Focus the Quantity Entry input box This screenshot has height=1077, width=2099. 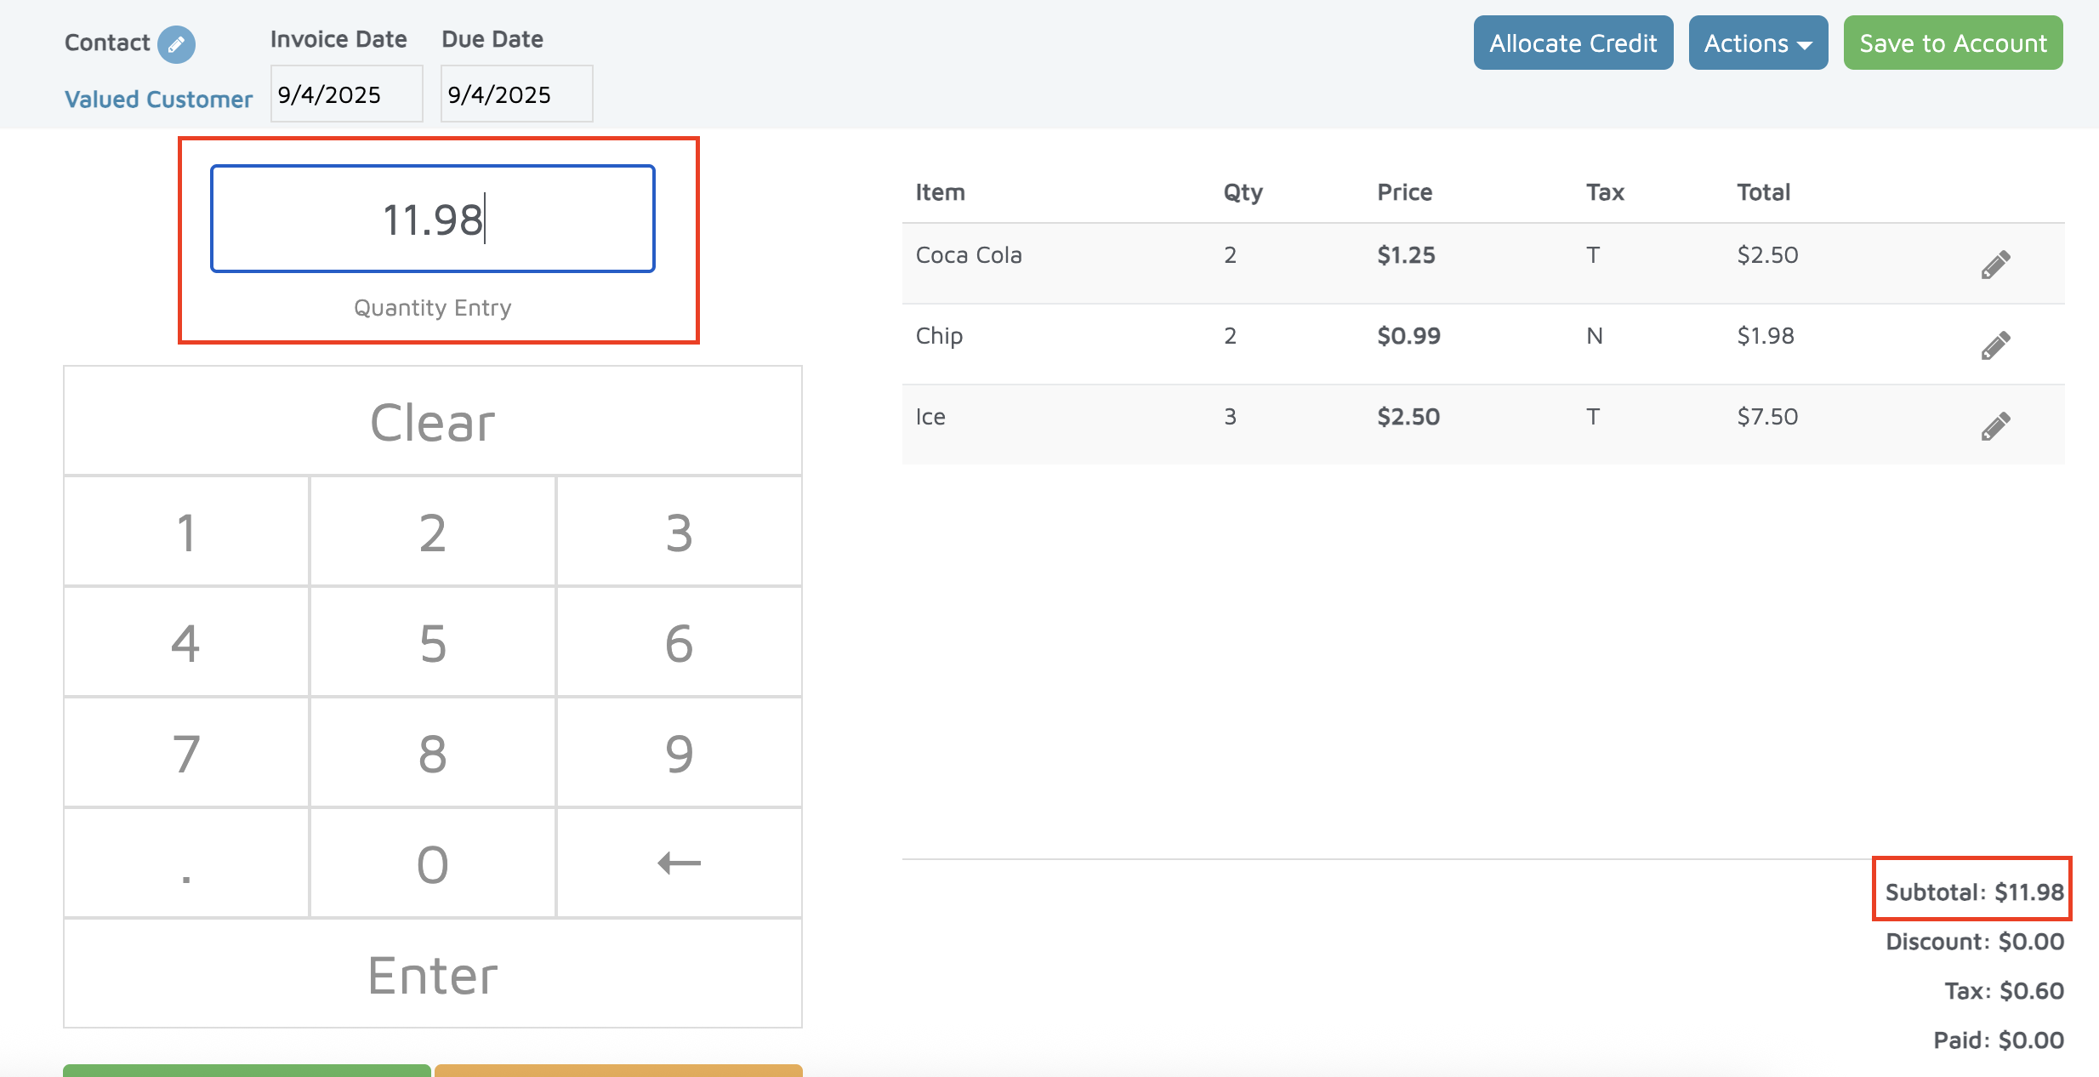coord(432,219)
